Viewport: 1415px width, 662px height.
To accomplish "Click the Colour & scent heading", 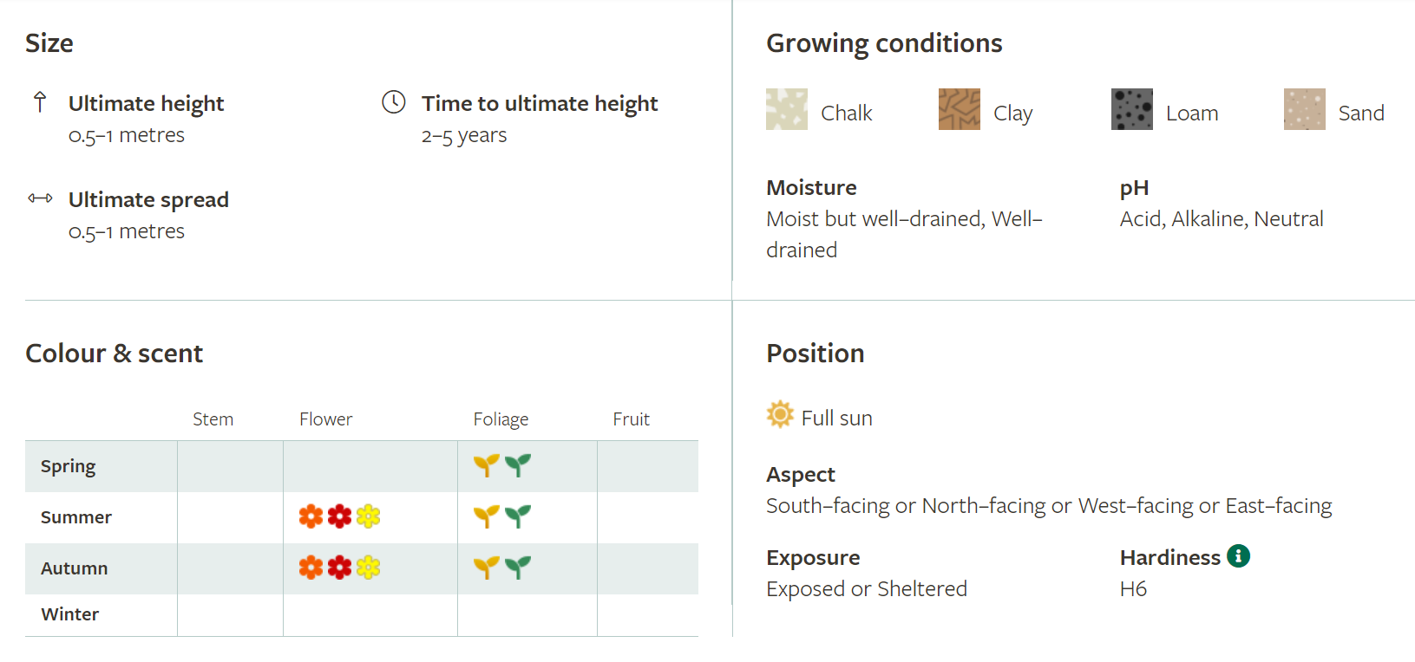I will [114, 354].
